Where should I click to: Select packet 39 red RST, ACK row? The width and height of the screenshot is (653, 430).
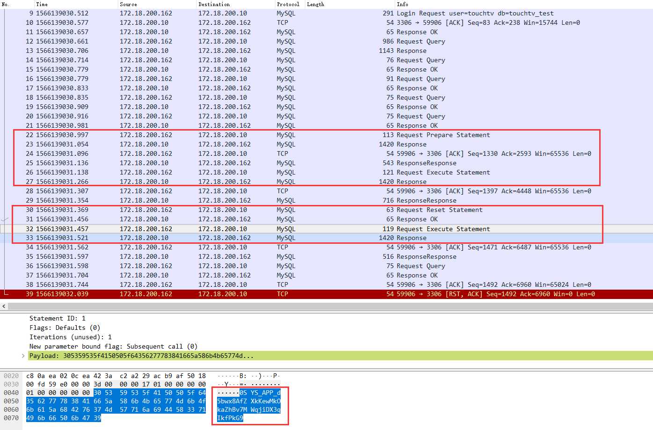326,294
